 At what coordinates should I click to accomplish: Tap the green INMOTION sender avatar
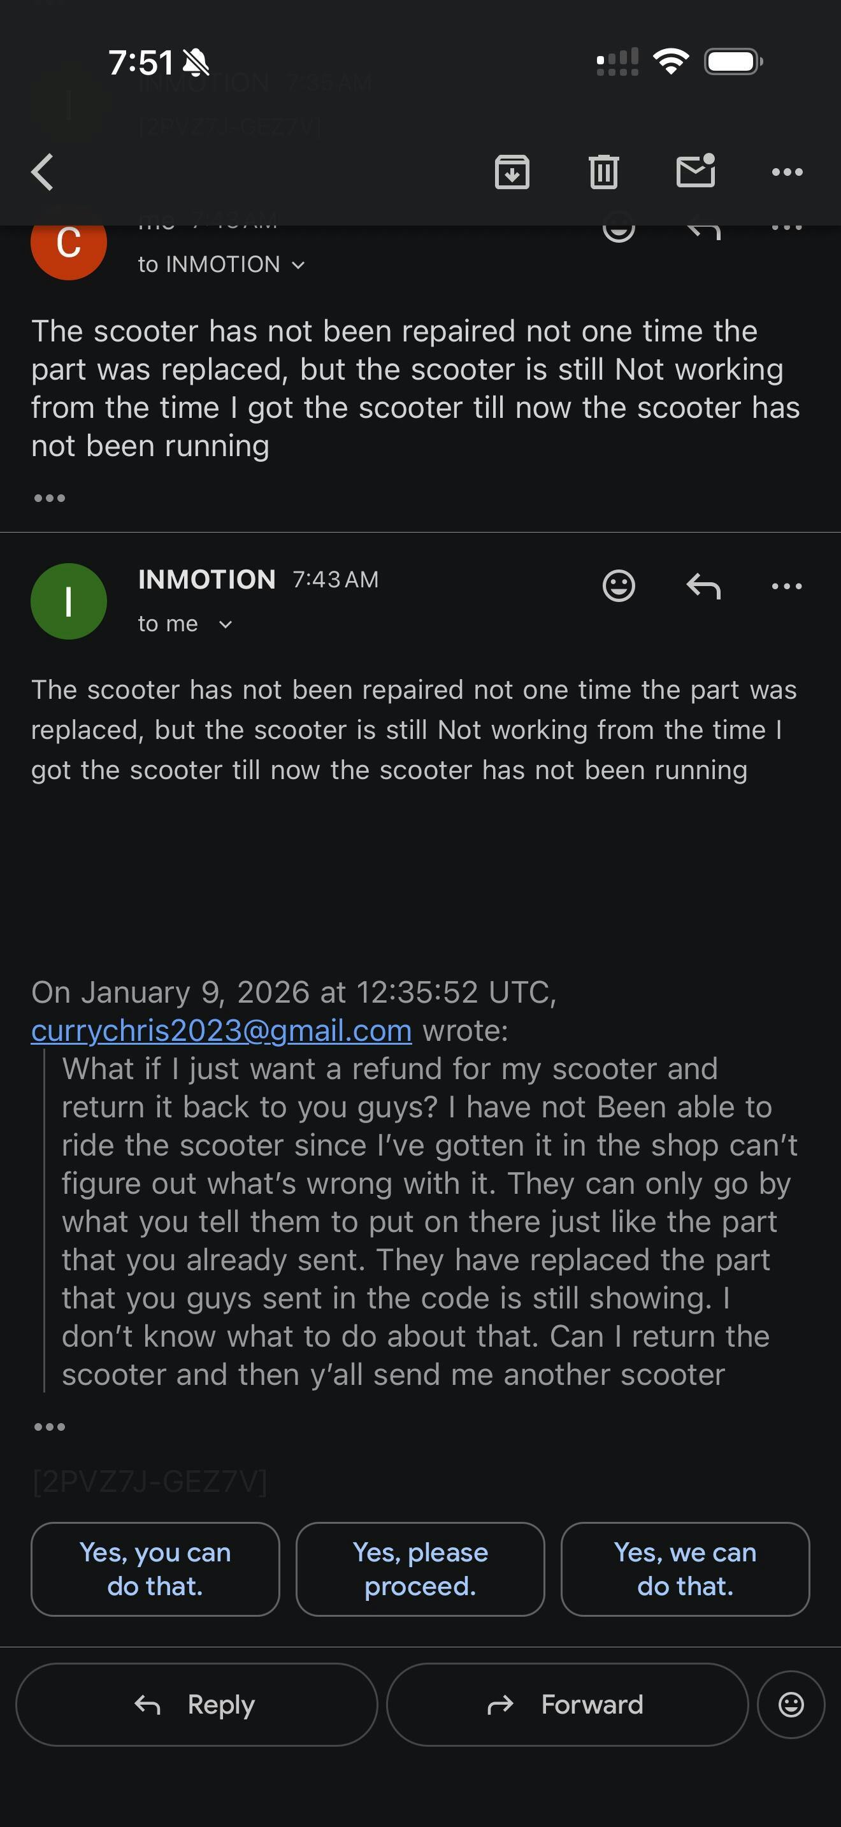(69, 601)
